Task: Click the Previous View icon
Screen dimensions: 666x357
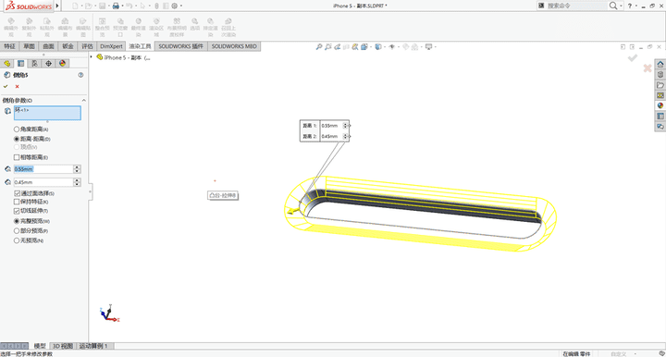Action: point(338,47)
